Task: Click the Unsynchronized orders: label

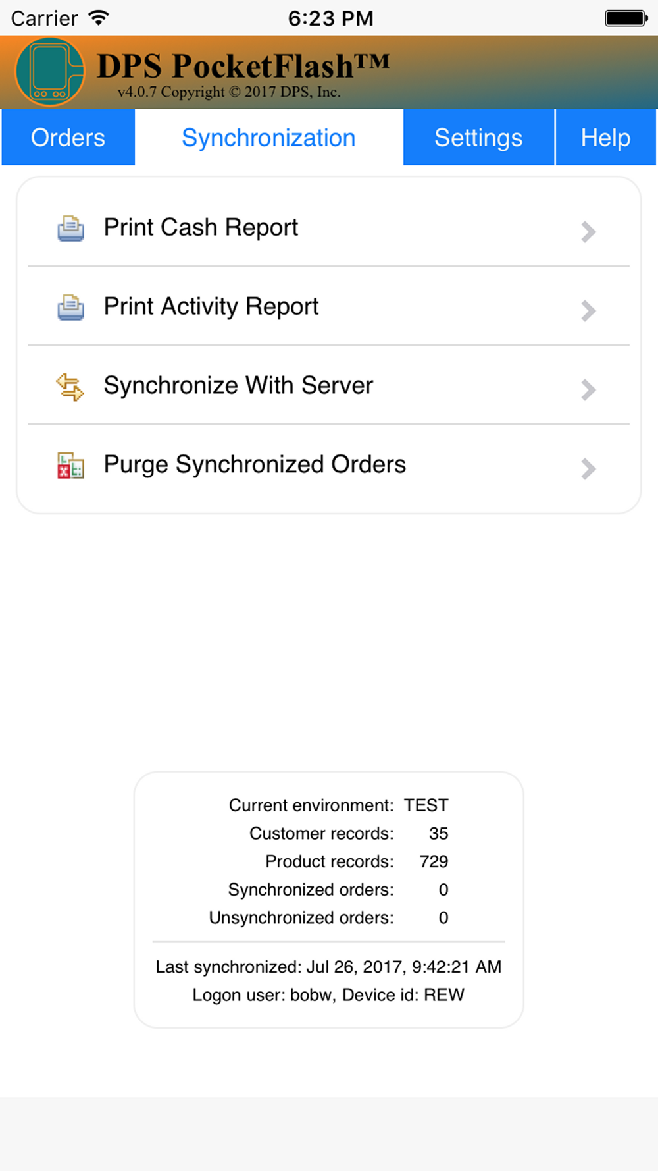Action: [x=301, y=918]
